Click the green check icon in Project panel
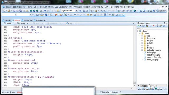 point(139,26)
